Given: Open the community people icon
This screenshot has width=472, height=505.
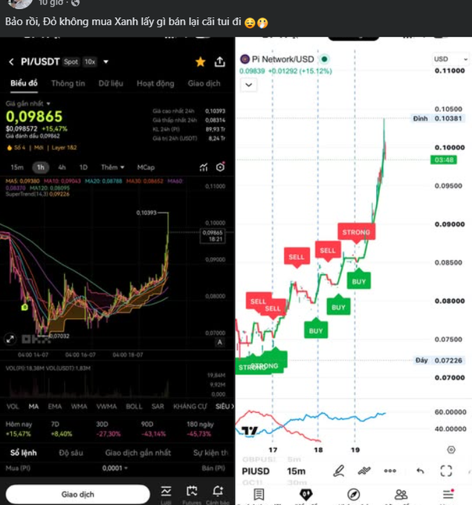Looking at the screenshot, I should click(x=401, y=495).
